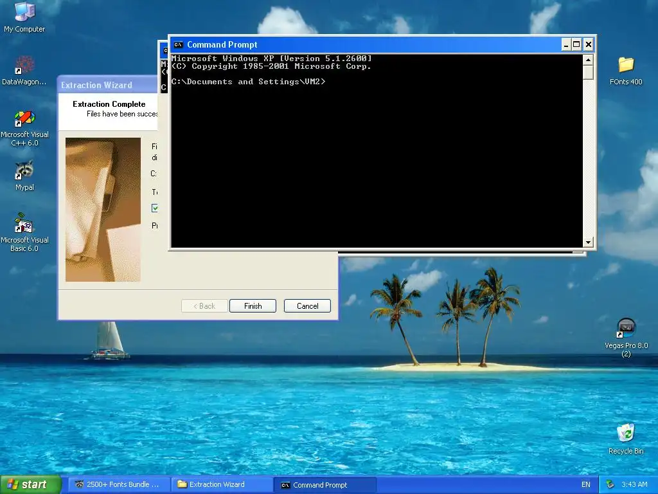Image resolution: width=658 pixels, height=494 pixels.
Task: Open the My Computer desktop icon
Action: tap(24, 17)
